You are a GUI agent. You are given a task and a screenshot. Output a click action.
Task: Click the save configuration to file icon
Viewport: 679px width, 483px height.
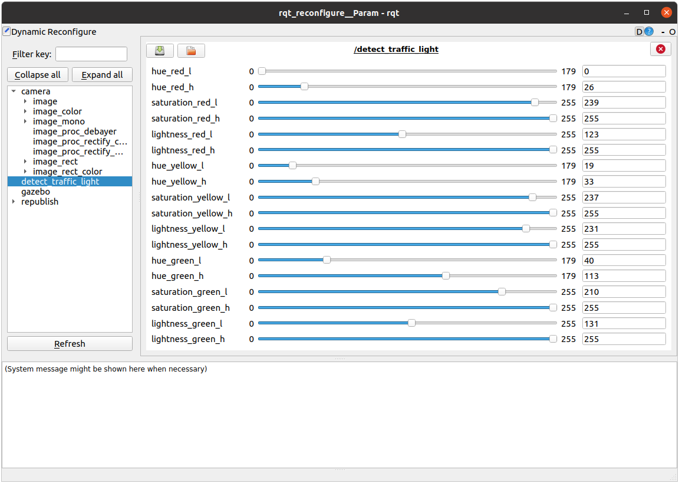[x=160, y=51]
